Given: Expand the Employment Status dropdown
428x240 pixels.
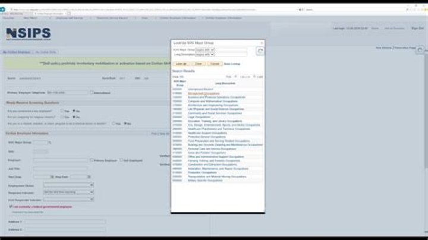Looking at the screenshot, I should point(91,185).
